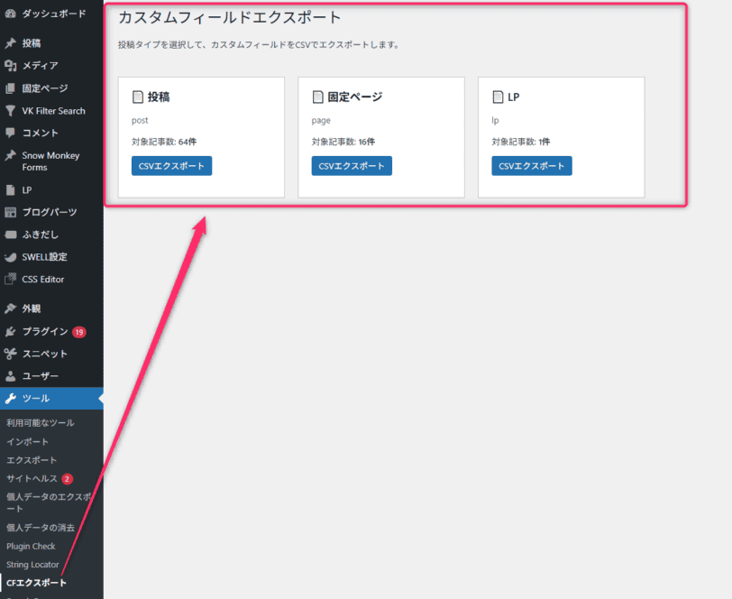The image size is (732, 599).
Task: Click the 固定ページ pages icon
Action: pos(11,88)
